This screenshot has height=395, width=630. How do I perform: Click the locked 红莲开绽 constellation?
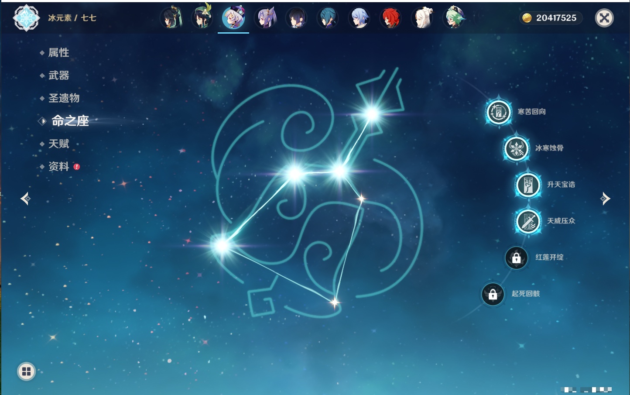[516, 258]
